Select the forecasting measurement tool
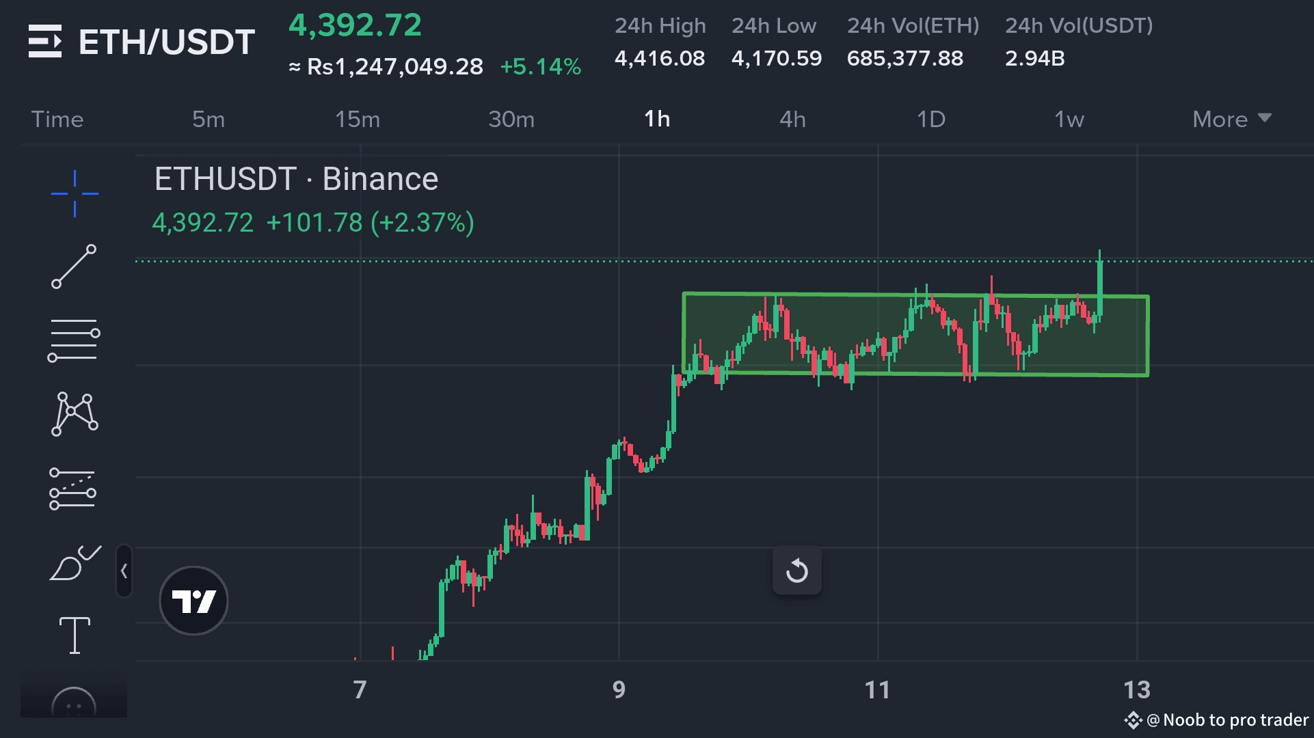 (72, 489)
